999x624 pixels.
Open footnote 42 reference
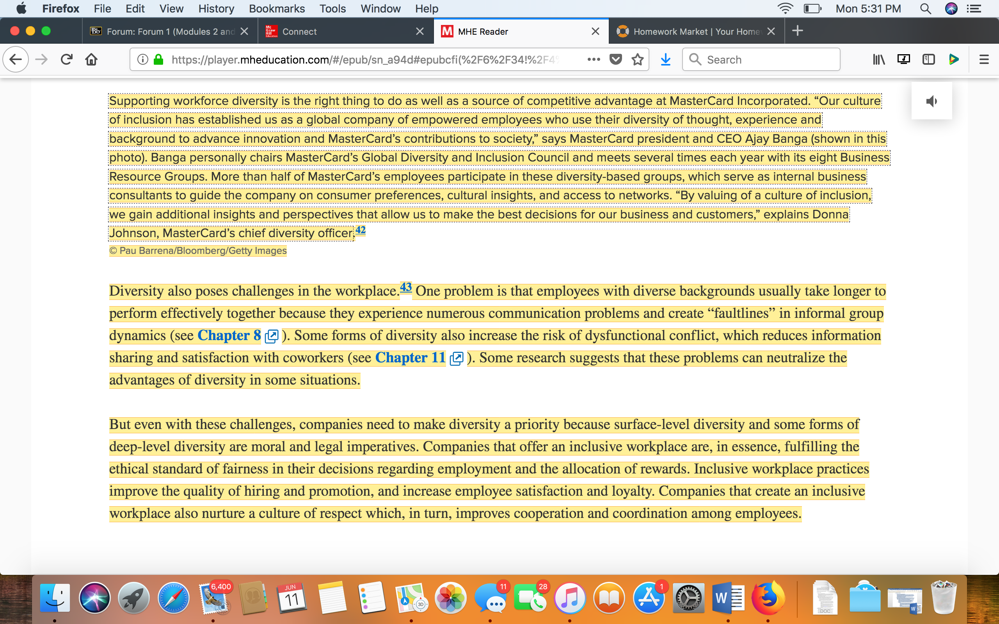coord(361,230)
